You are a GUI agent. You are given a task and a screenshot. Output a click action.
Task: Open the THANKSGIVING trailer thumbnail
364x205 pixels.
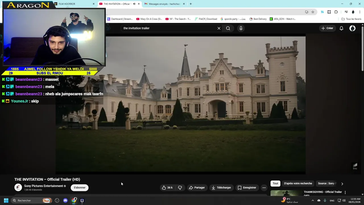(286, 193)
